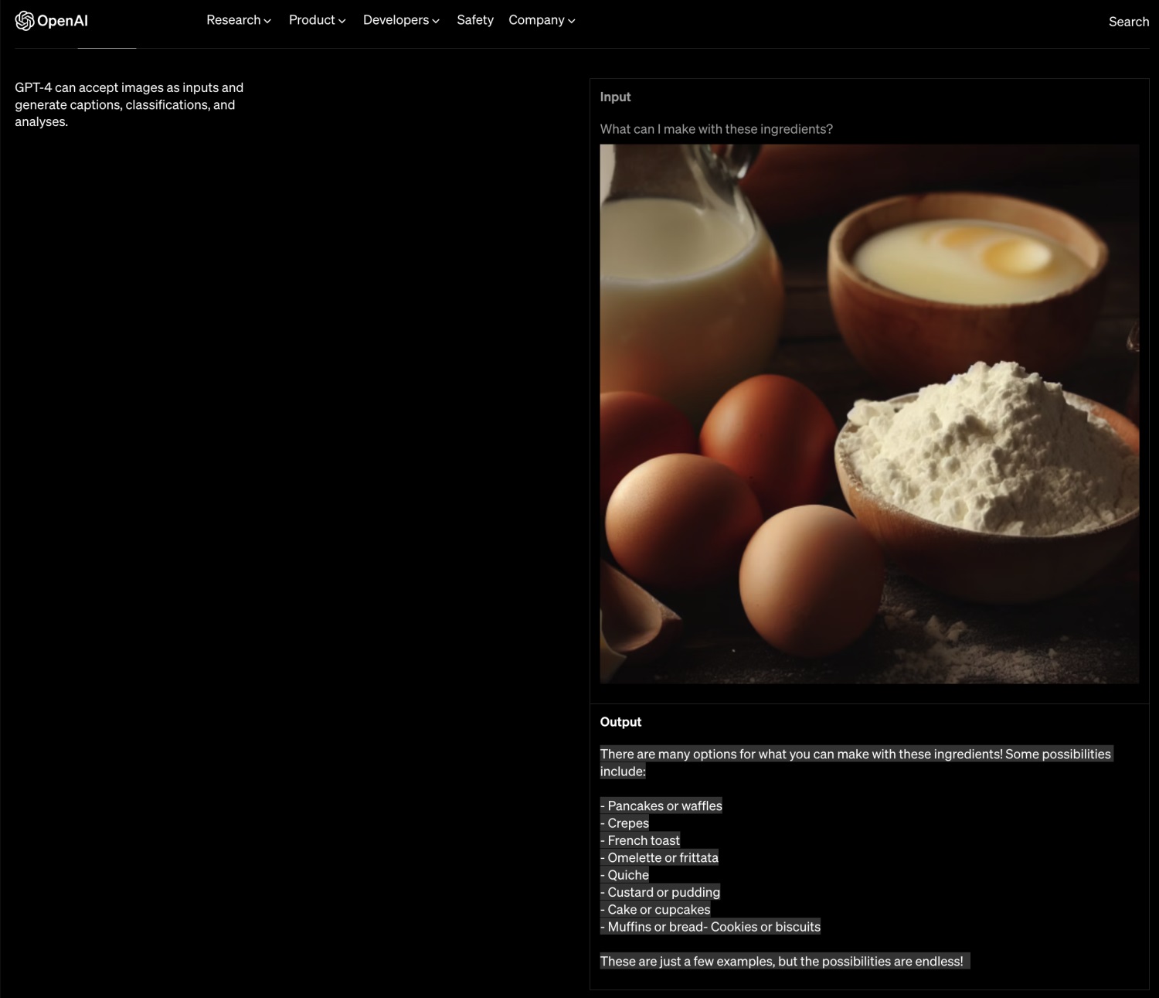
Task: Click the '- Cake or cupcakes' line
Action: pyautogui.click(x=655, y=910)
